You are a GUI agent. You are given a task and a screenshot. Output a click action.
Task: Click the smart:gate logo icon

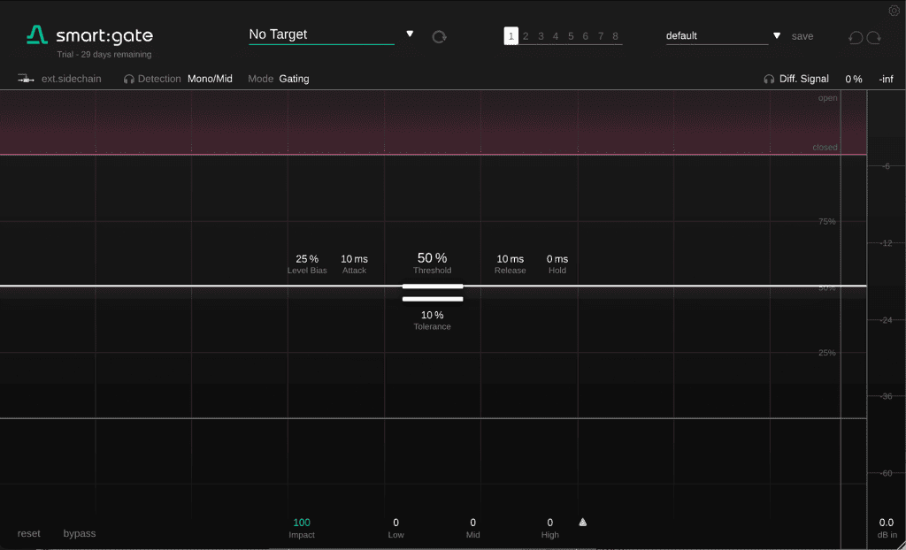pos(37,35)
